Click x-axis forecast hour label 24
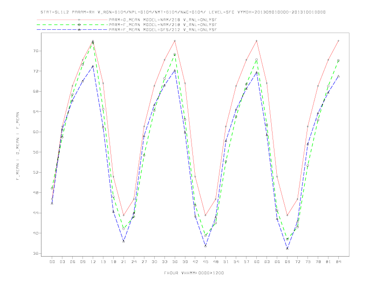The width and height of the screenshot is (369, 285). [134, 262]
